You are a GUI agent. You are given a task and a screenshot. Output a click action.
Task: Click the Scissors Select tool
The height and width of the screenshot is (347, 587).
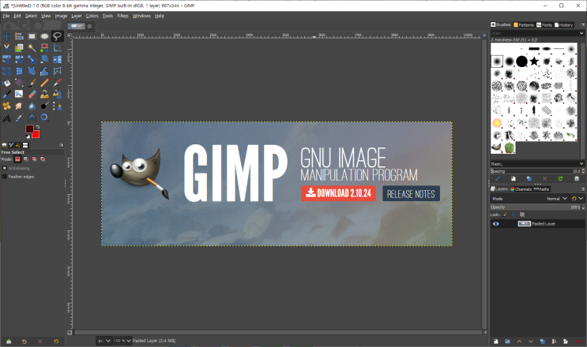coord(6,48)
